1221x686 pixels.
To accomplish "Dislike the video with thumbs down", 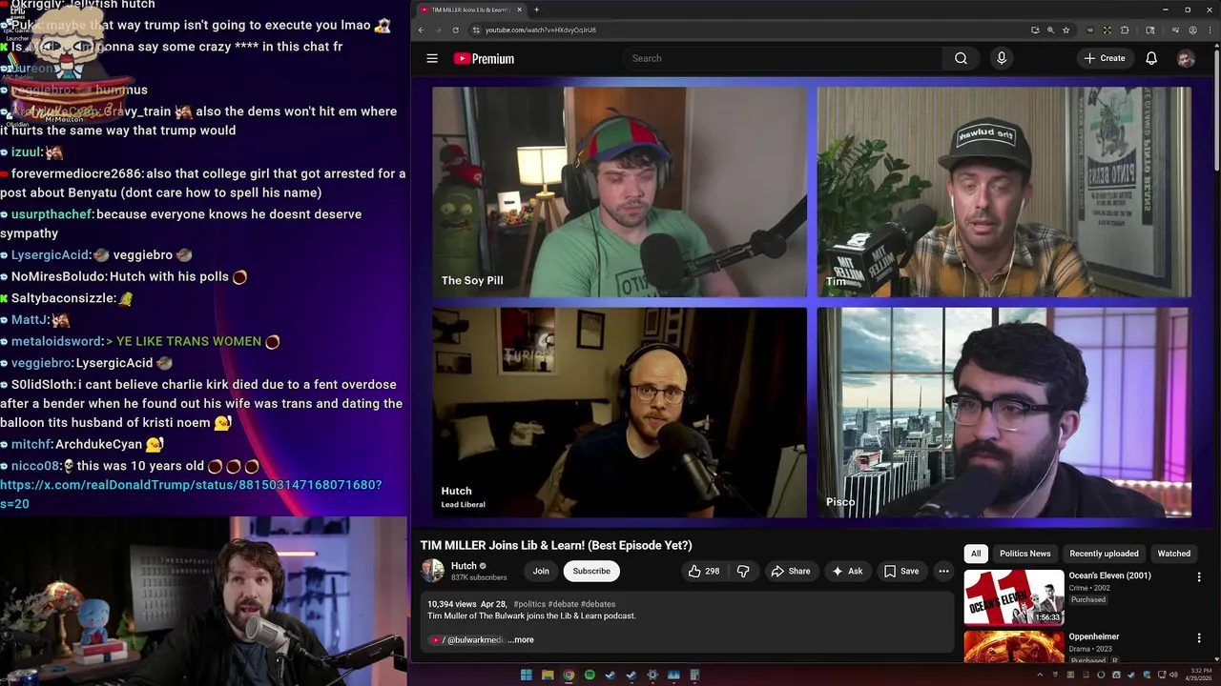I will tap(743, 571).
